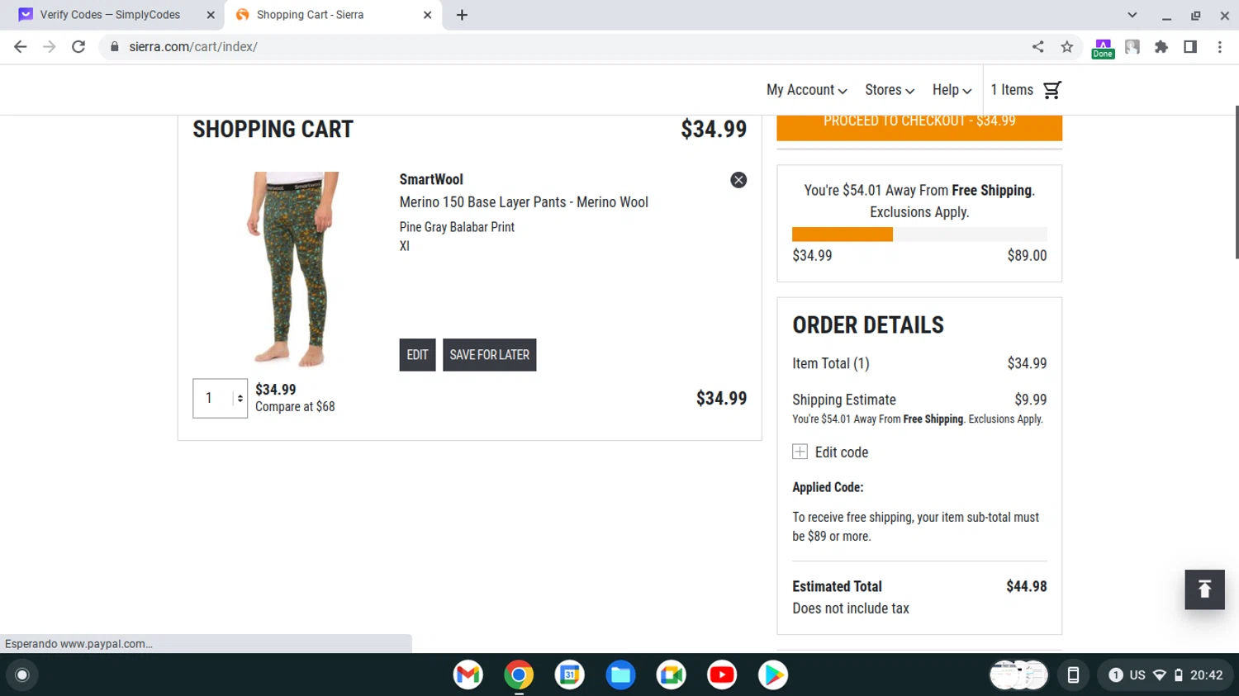1239x696 pixels.
Task: Click the page vertical scrollbar
Action: [1236, 182]
